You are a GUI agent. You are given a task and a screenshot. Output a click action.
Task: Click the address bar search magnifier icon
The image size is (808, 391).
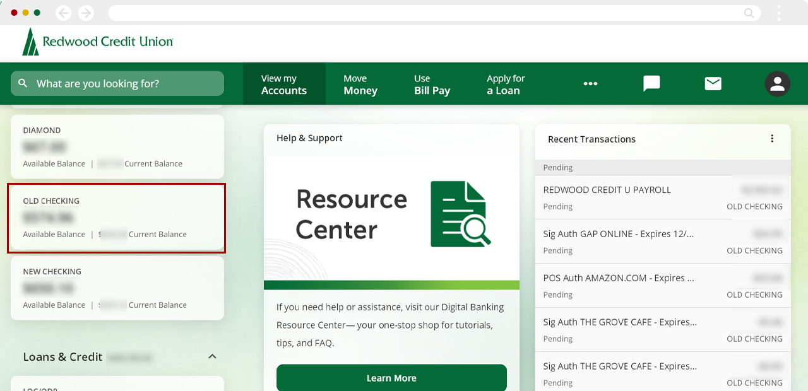[x=749, y=13]
